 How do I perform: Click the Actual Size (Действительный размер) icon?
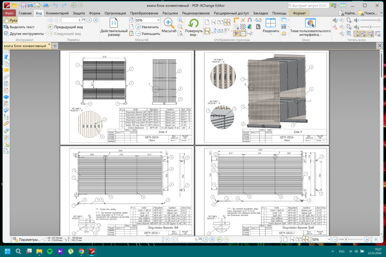114,23
